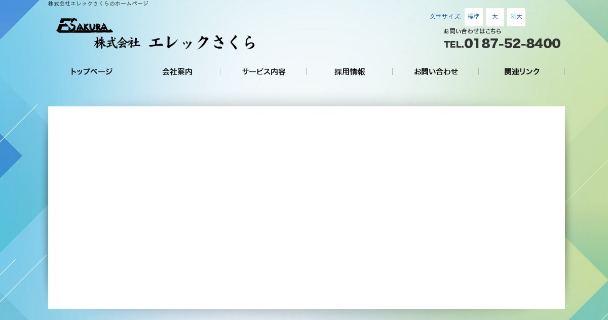Select the 文字サイズ: label
Image resolution: width=608 pixels, height=320 pixels.
click(x=445, y=17)
